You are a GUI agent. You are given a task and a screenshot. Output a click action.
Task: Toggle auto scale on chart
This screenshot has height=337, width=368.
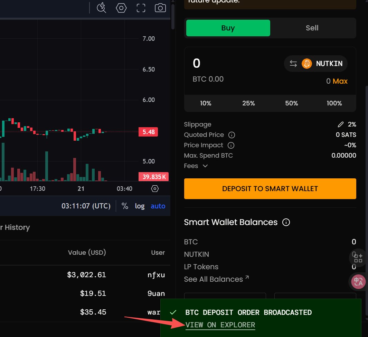coord(158,206)
